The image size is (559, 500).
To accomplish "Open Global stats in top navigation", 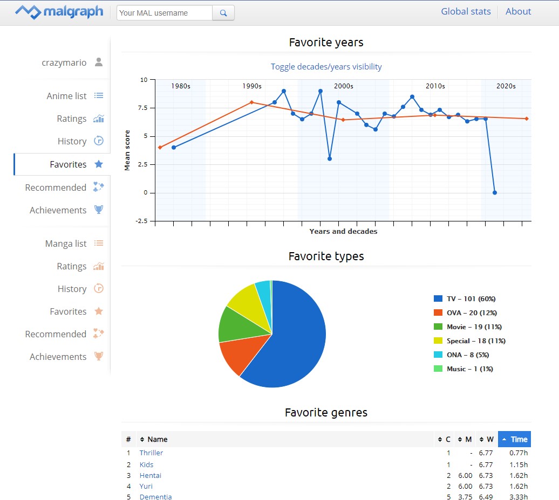I will click(466, 11).
